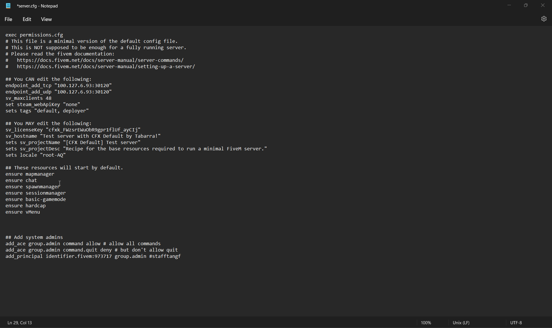Click the UTF-8 encoding indicator in status bar

(516, 323)
